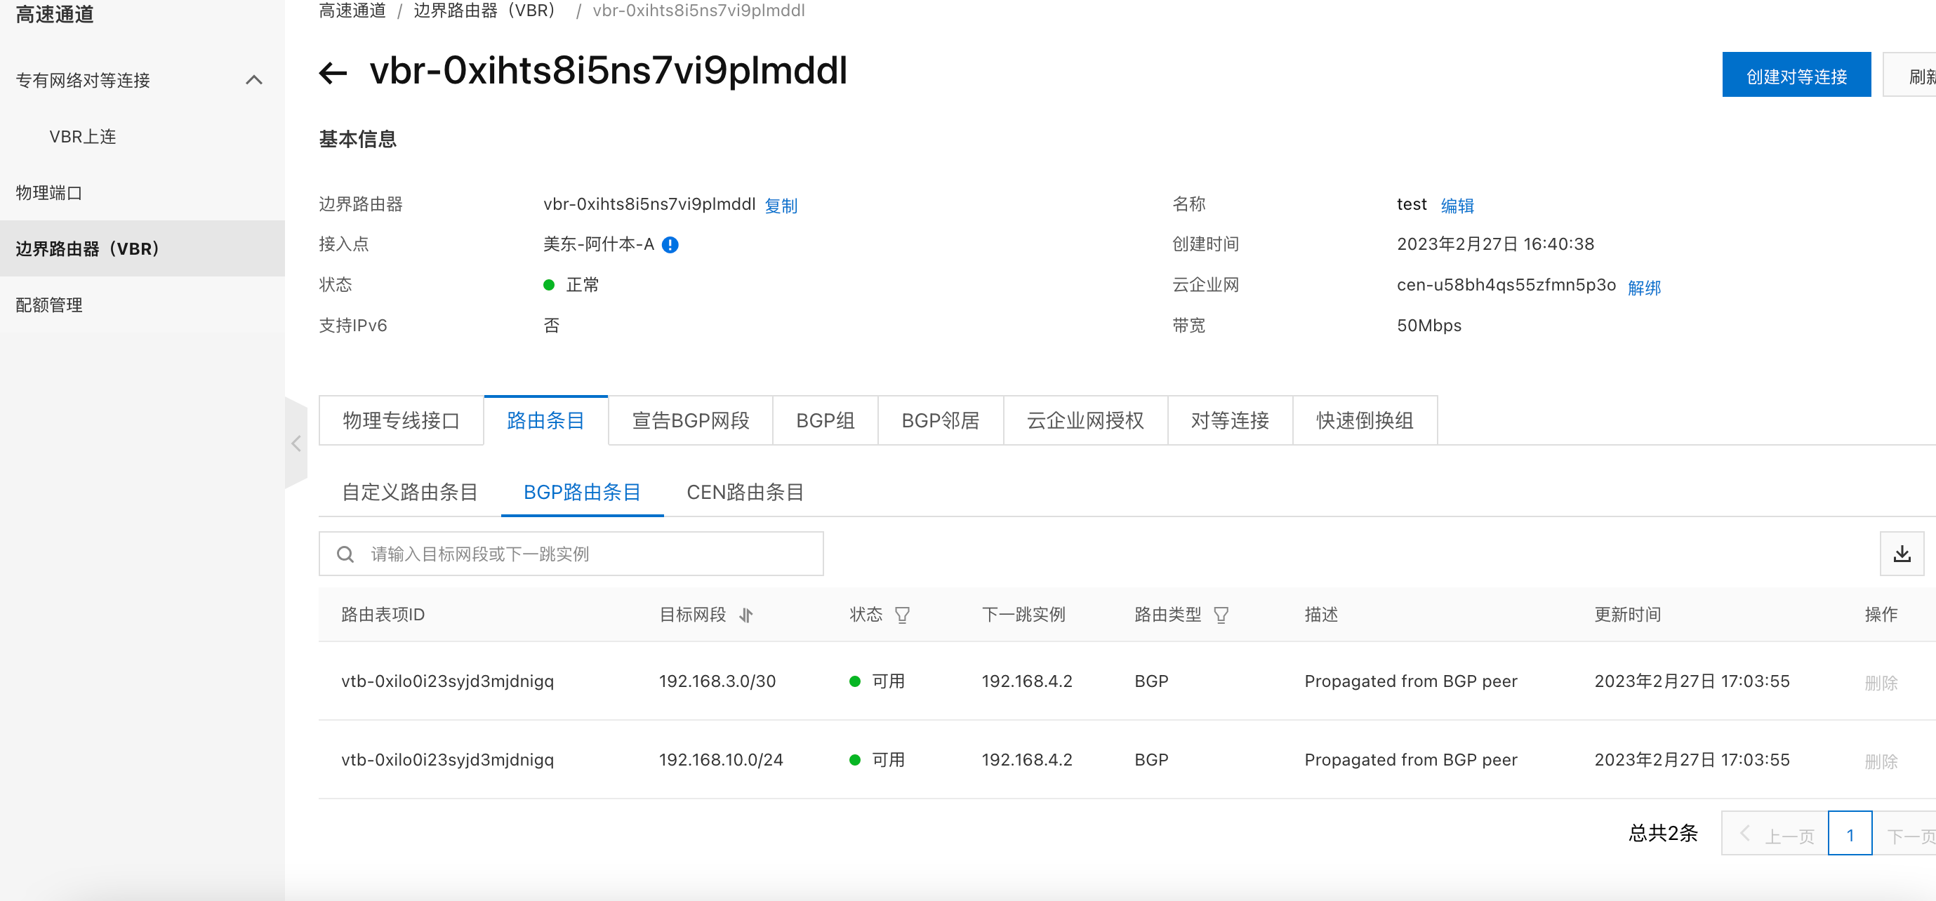
Task: Switch to 云企业网授权 tab
Action: 1085,421
